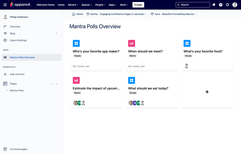Click Add shortcut in the sidebar
This screenshot has height=160, width=241.
[17, 74]
